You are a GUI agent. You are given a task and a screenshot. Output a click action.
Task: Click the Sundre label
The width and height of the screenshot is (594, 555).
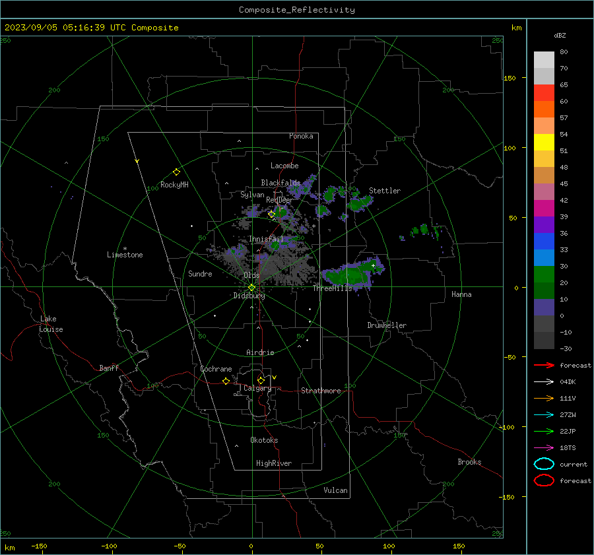coord(200,274)
